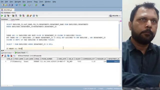The width and height of the screenshot is (160, 90).
Task: Click the 'IS NULL' query line in editor
Action: [x=29, y=44]
